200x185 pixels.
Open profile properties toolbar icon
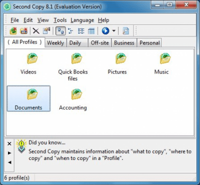tap(46, 31)
